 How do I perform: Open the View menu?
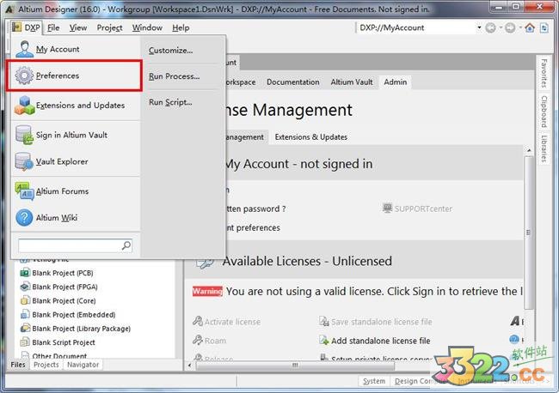coord(78,27)
